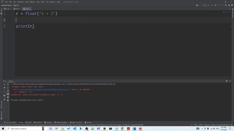Click the down-arrow stack trace icon in the Run panel

[x=8, y=88]
